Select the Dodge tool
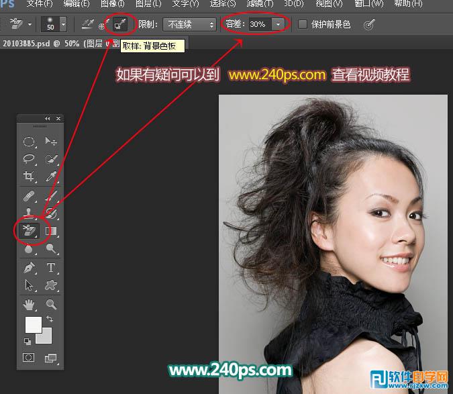Image resolution: width=453 pixels, height=394 pixels. pos(51,248)
